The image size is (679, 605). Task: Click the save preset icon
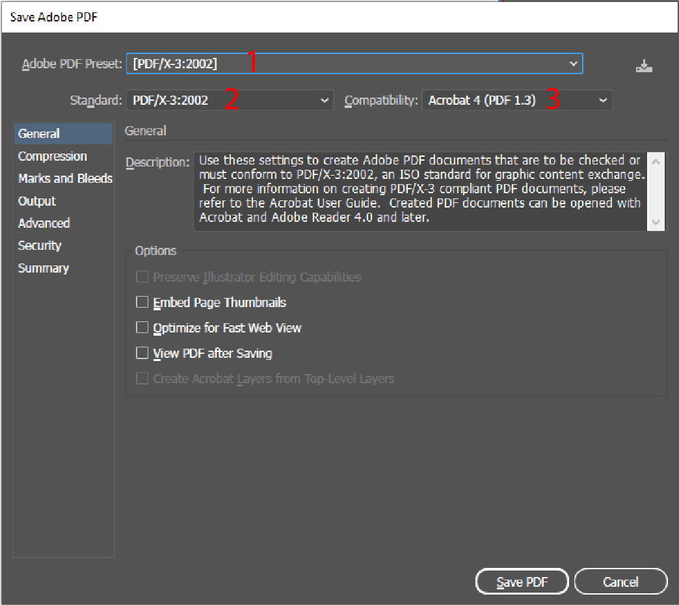tap(644, 66)
